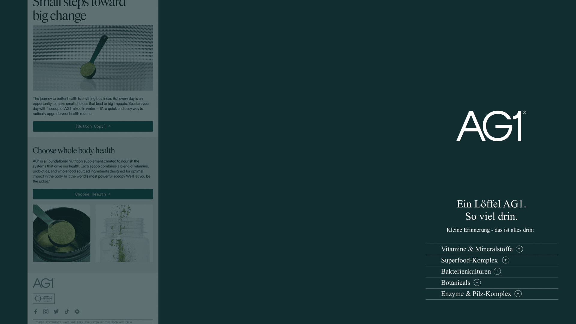Expand the Botanicals row

click(477, 283)
